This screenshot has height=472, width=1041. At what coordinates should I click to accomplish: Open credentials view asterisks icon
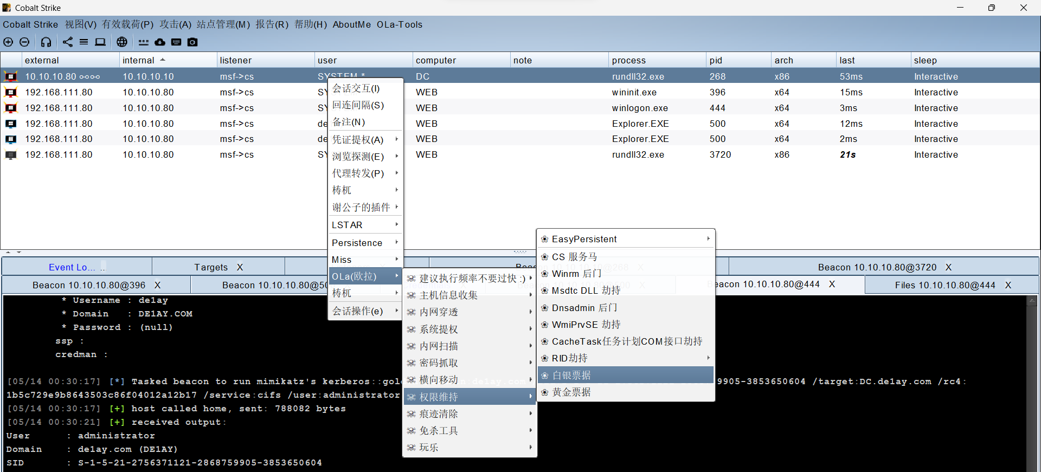(x=144, y=42)
